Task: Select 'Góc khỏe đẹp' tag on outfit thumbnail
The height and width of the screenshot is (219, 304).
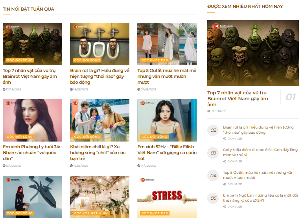Action: tap(155, 61)
